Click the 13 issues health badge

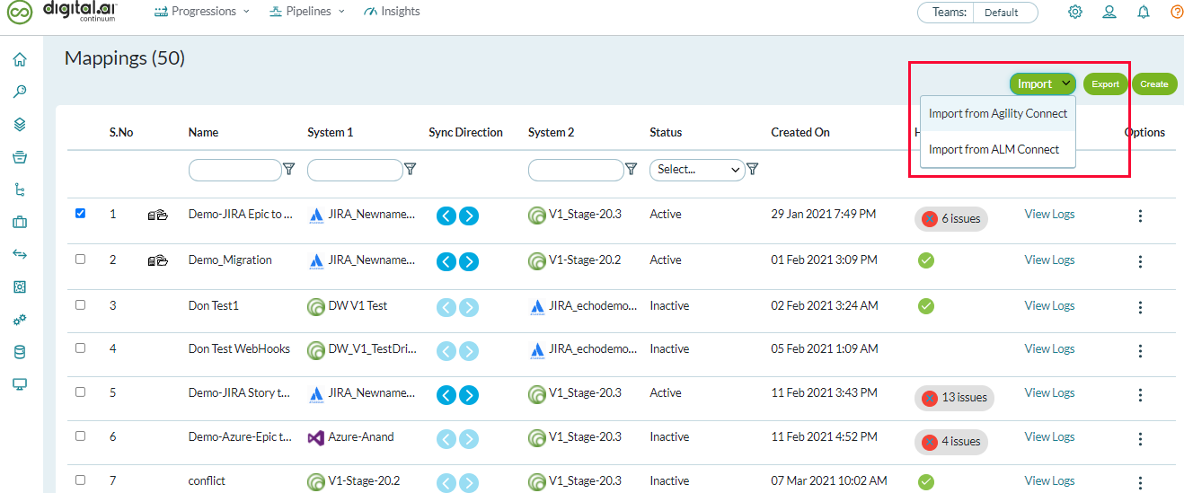click(954, 398)
